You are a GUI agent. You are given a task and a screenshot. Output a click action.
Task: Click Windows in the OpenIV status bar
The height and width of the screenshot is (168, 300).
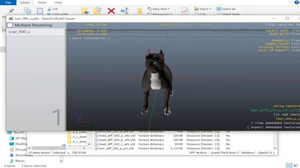(247, 153)
